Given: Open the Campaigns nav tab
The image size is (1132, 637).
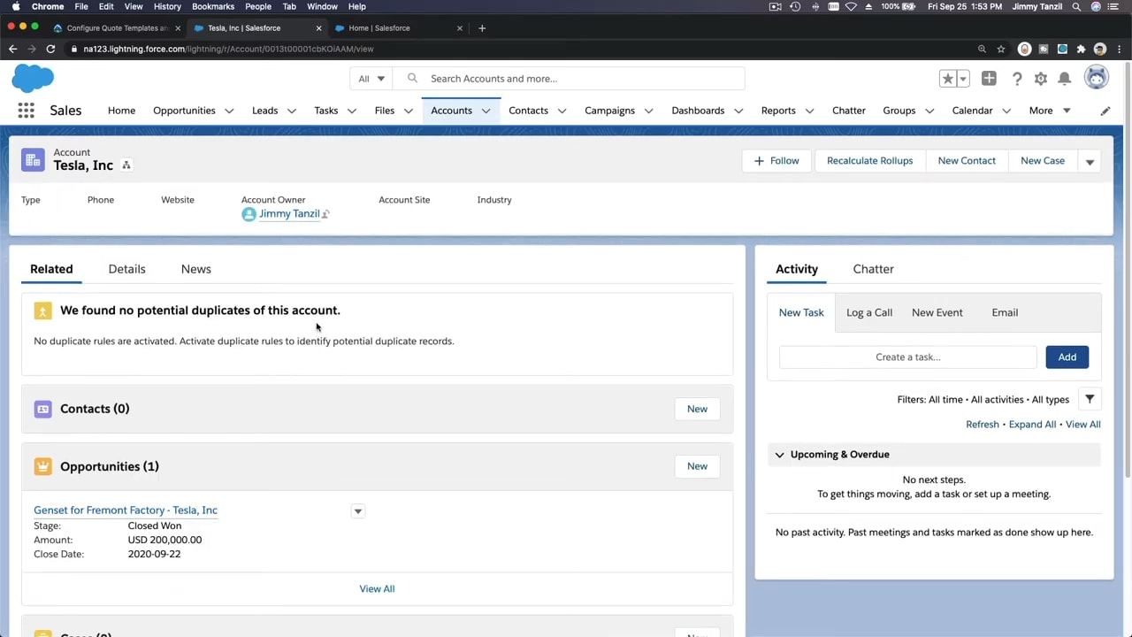Looking at the screenshot, I should [x=609, y=111].
